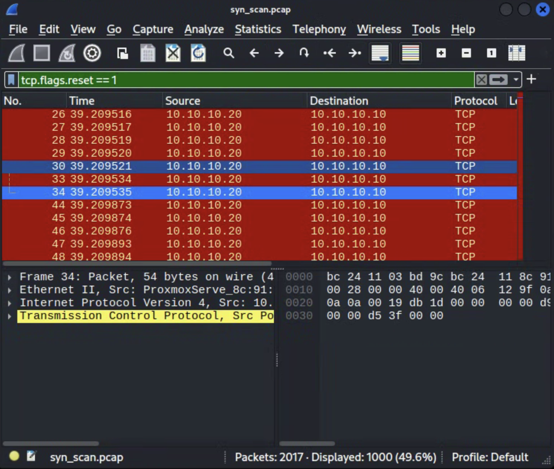This screenshot has width=554, height=469.
Task: Expand the Transmission Control Protocol tree
Action: (x=10, y=316)
